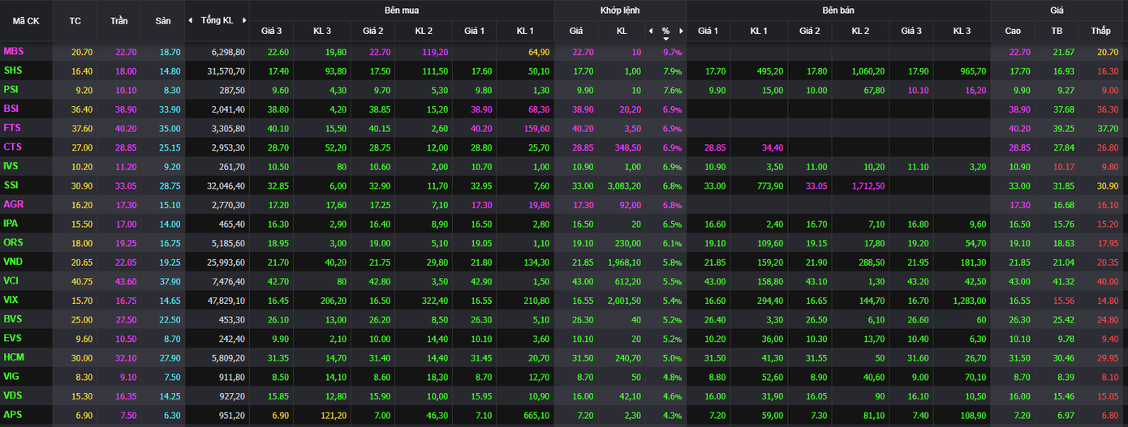Click the TC column header
This screenshot has height=427, width=1128.
(x=75, y=20)
